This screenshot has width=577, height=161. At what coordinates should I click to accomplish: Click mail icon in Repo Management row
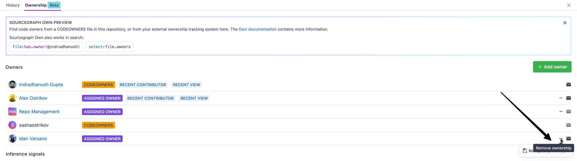(568, 112)
